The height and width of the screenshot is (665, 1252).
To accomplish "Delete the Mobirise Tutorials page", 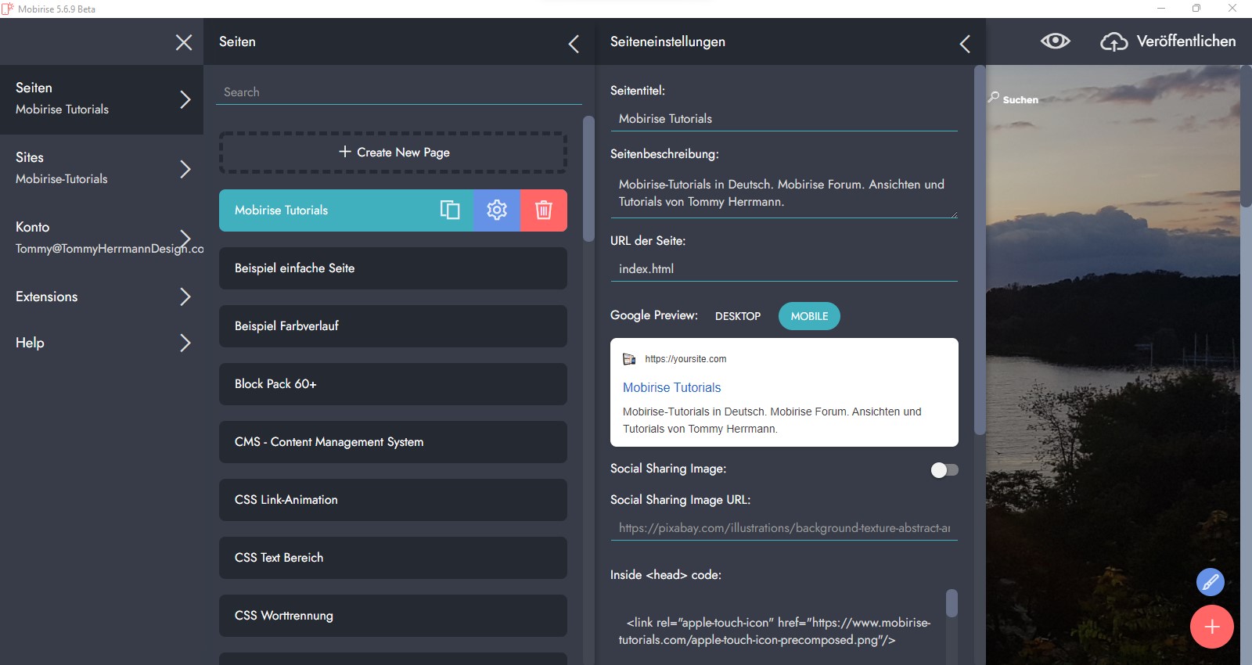I will pyautogui.click(x=544, y=210).
